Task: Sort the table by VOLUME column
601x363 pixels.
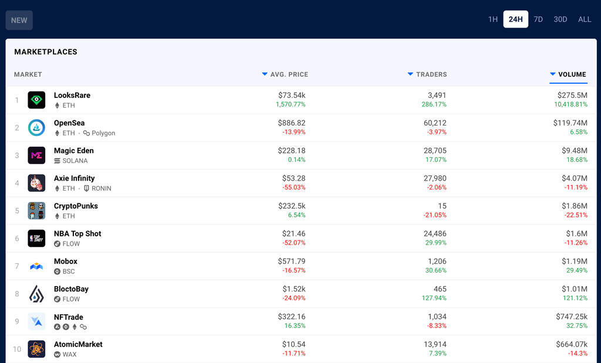Action: 568,74
